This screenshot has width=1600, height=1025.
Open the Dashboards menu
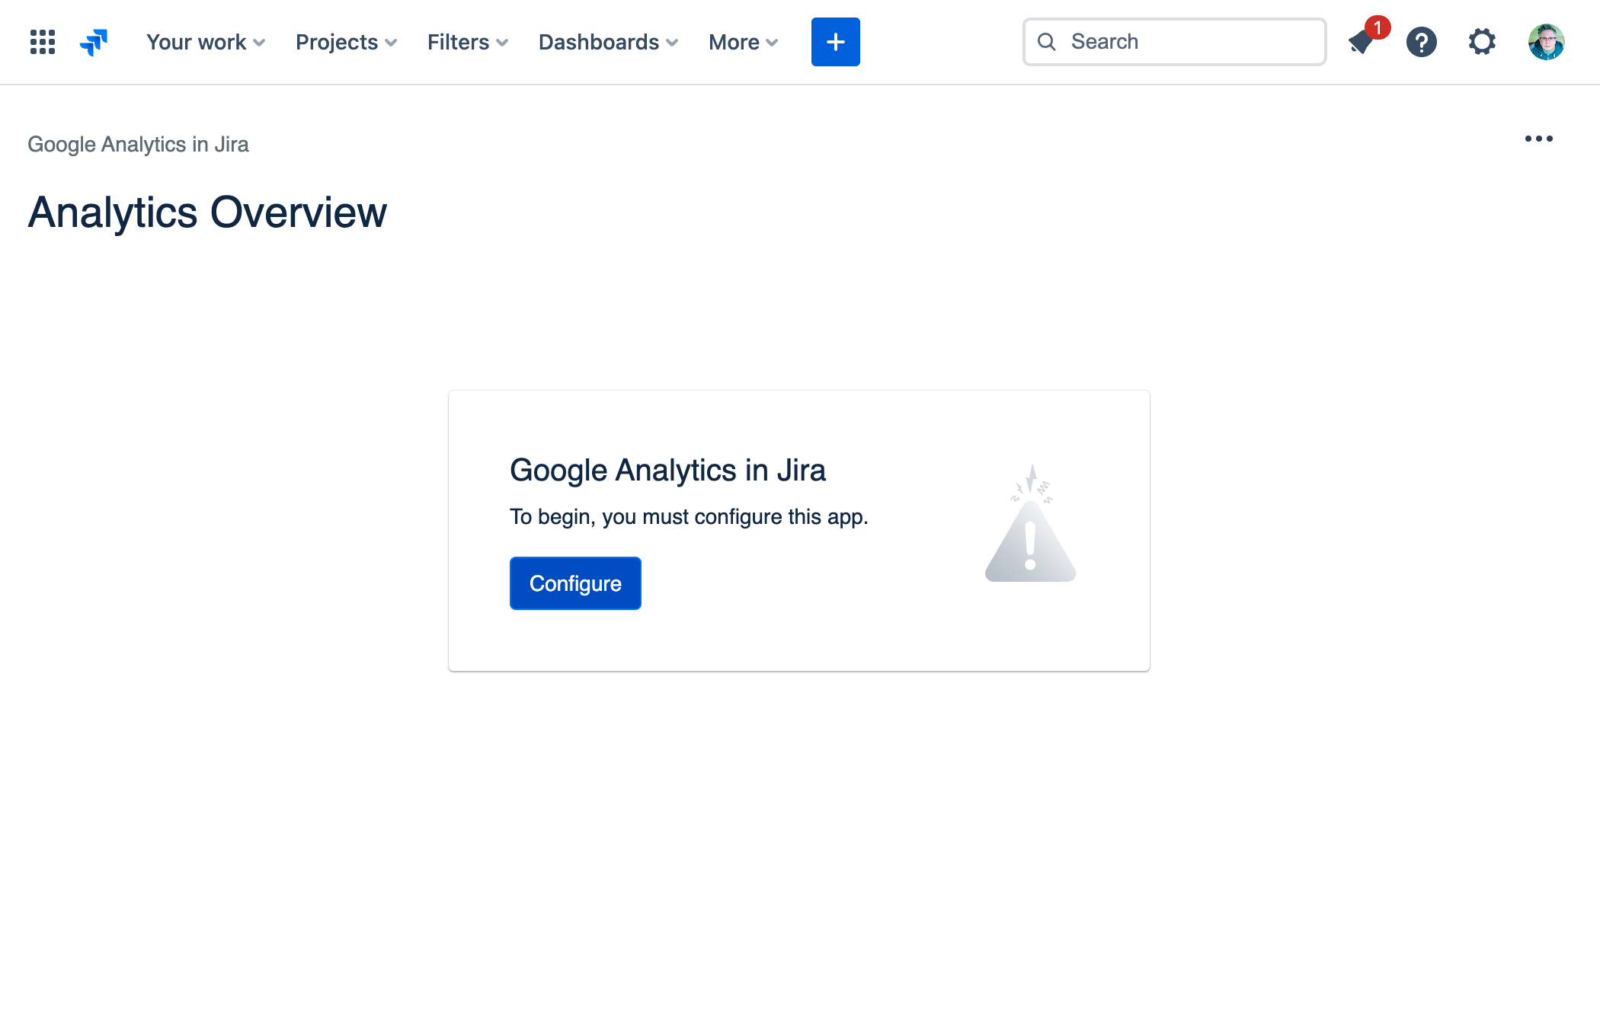tap(608, 42)
